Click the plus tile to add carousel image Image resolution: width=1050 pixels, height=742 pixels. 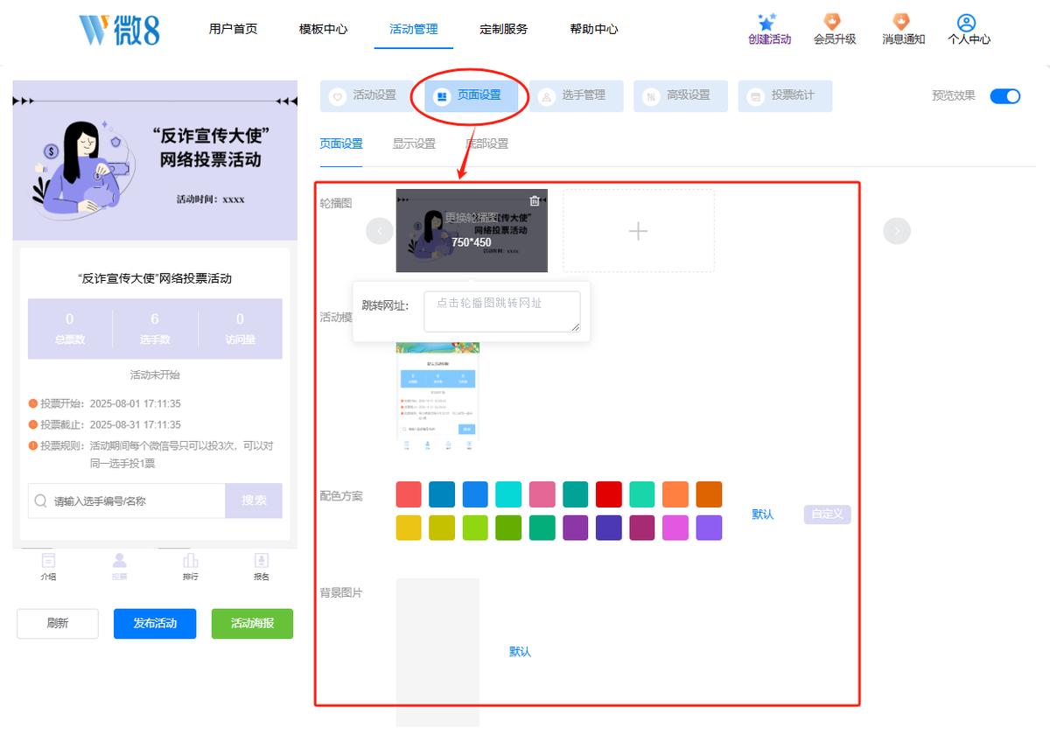pyautogui.click(x=639, y=231)
